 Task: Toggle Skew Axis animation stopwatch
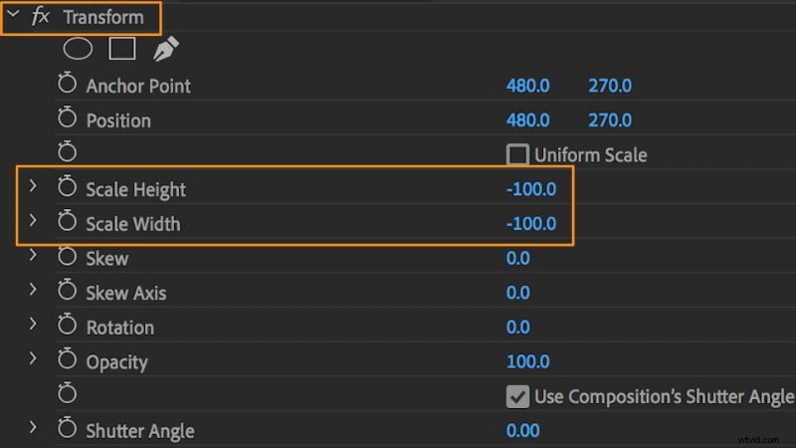67,291
